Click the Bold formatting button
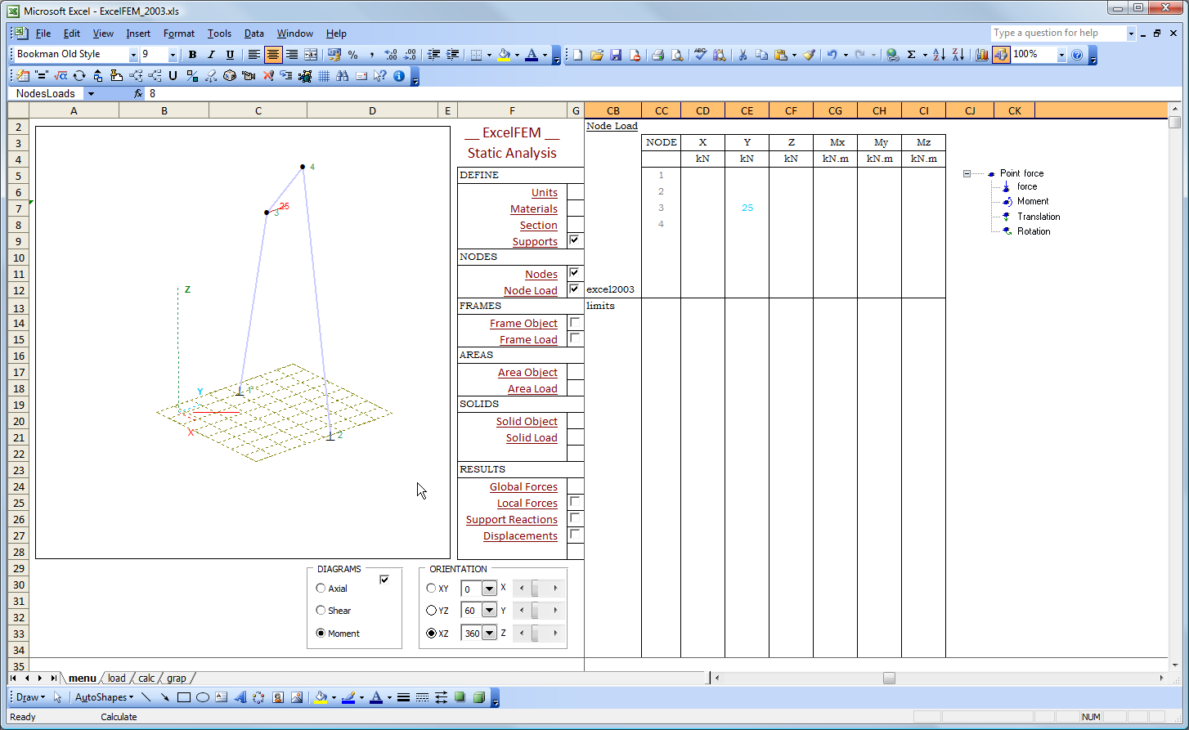 pos(192,55)
